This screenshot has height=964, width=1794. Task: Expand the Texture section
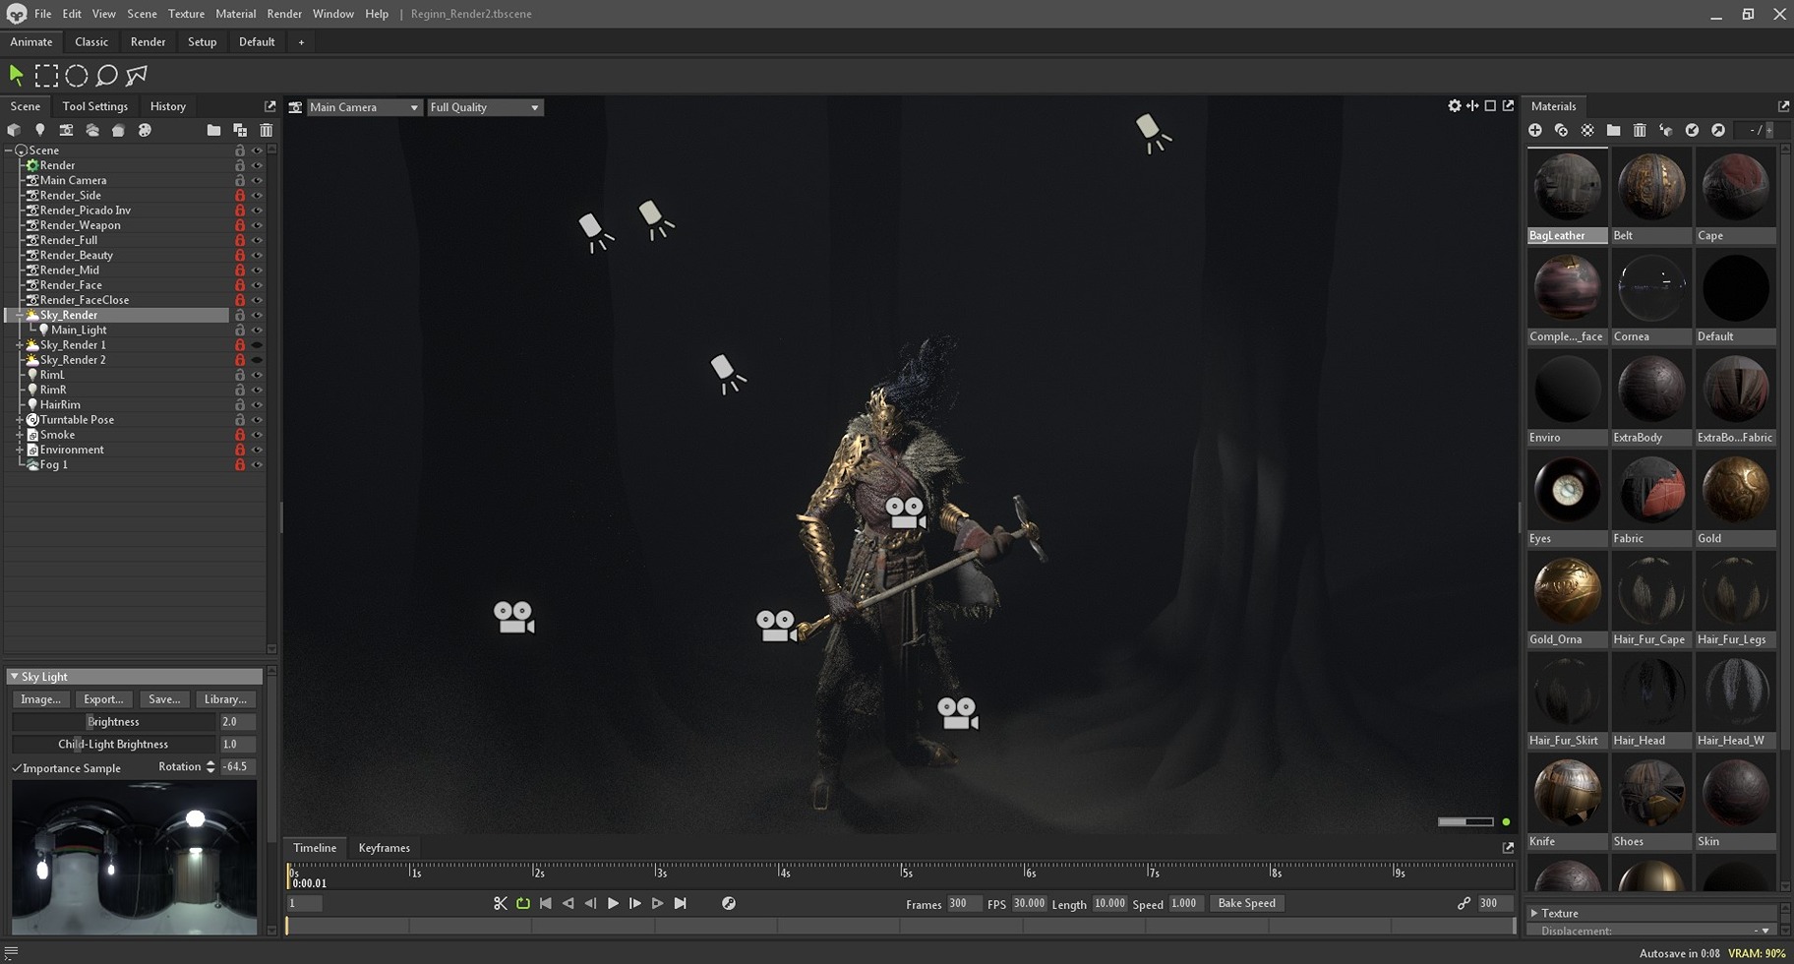[1536, 913]
